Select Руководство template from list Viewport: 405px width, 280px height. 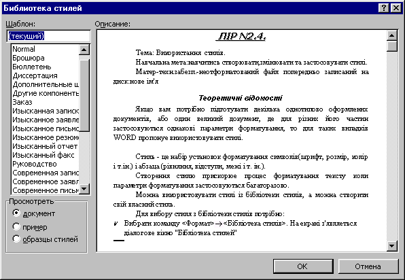coord(46,164)
